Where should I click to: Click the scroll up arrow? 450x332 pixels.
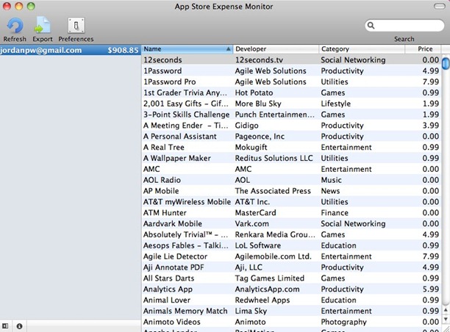(446, 310)
